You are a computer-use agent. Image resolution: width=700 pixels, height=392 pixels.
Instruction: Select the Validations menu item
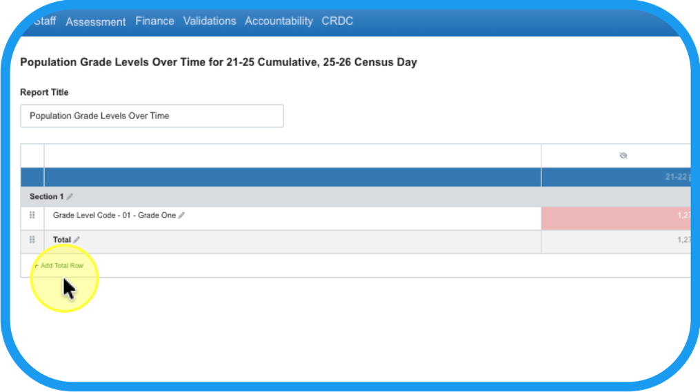pos(210,21)
